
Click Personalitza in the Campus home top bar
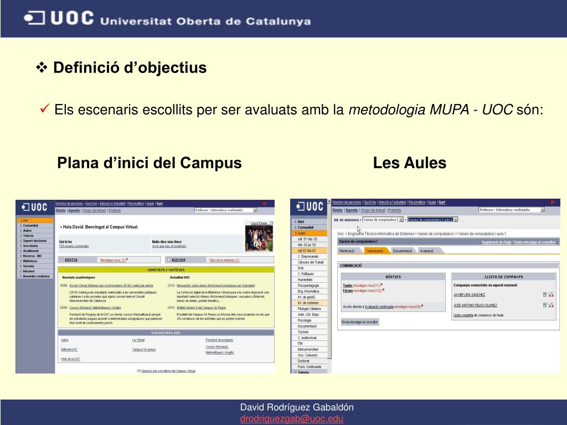point(136,204)
